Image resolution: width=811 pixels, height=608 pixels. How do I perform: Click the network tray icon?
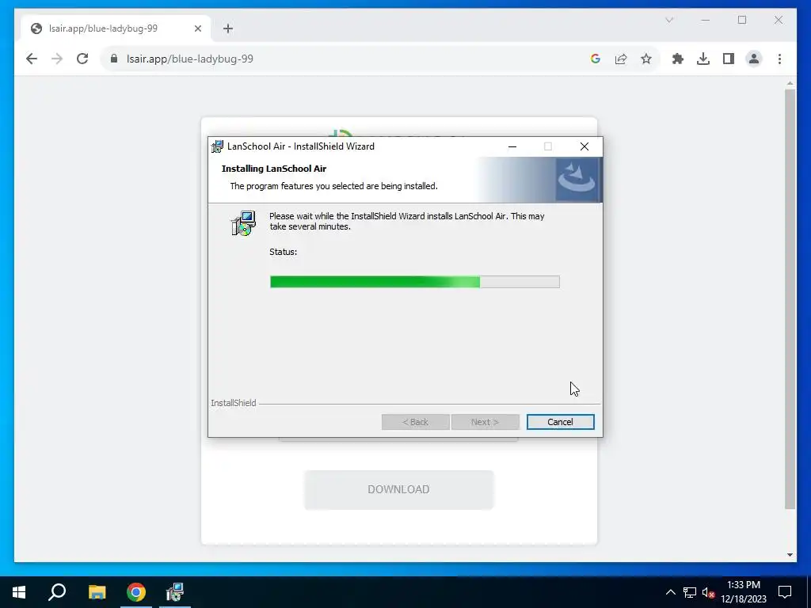coord(690,592)
